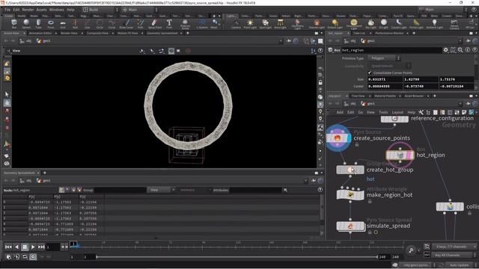
Task: Select the make_region_hot wrangle node icon
Action: 350,194
